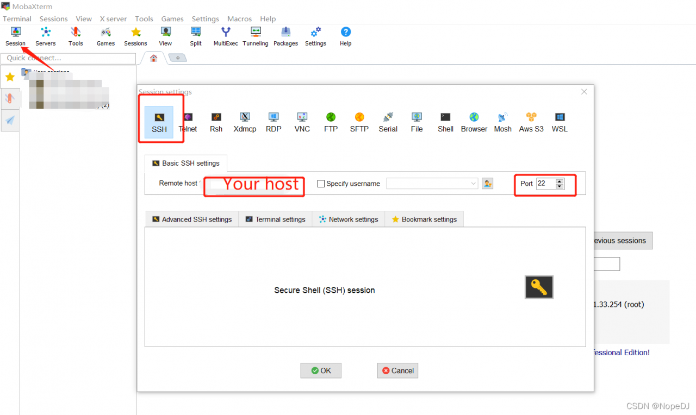Open a new tab
This screenshot has width=696, height=415.
pos(178,58)
